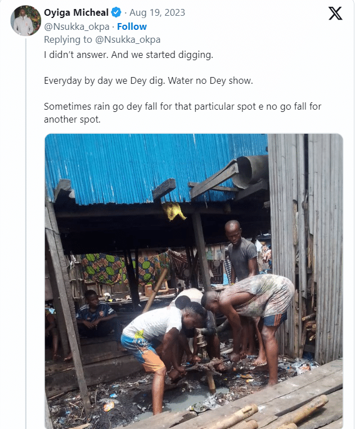The height and width of the screenshot is (429, 355).
Task: Open the Oyiga Micheal display name link
Action: pos(77,12)
